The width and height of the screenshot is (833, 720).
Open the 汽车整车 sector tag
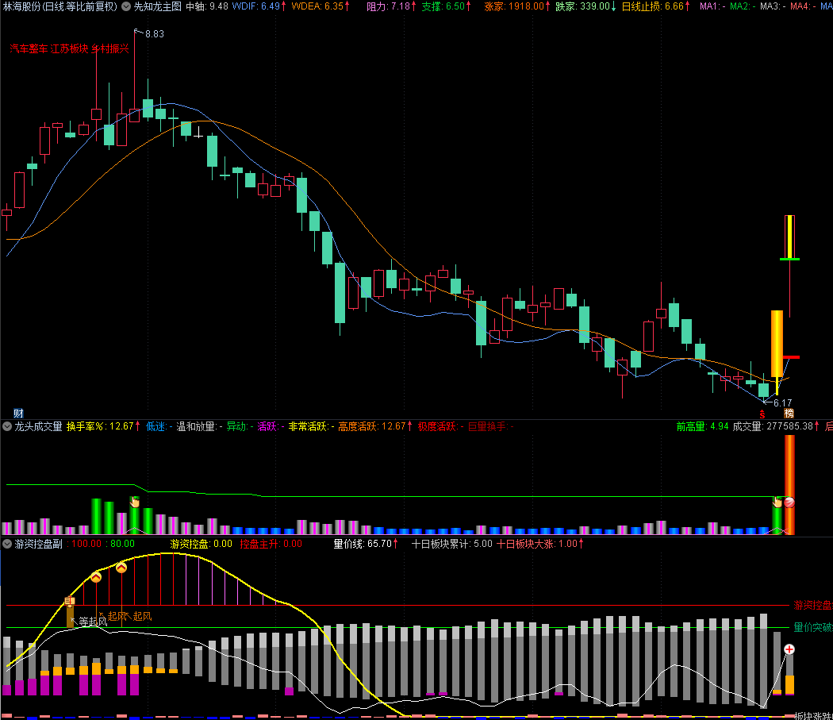[x=29, y=48]
